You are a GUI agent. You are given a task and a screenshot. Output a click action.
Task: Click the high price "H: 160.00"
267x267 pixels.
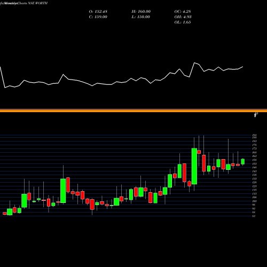(x=141, y=12)
